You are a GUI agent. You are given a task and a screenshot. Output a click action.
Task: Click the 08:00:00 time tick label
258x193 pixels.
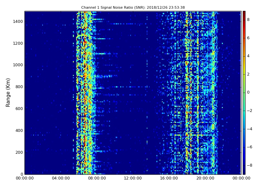(x=97, y=178)
